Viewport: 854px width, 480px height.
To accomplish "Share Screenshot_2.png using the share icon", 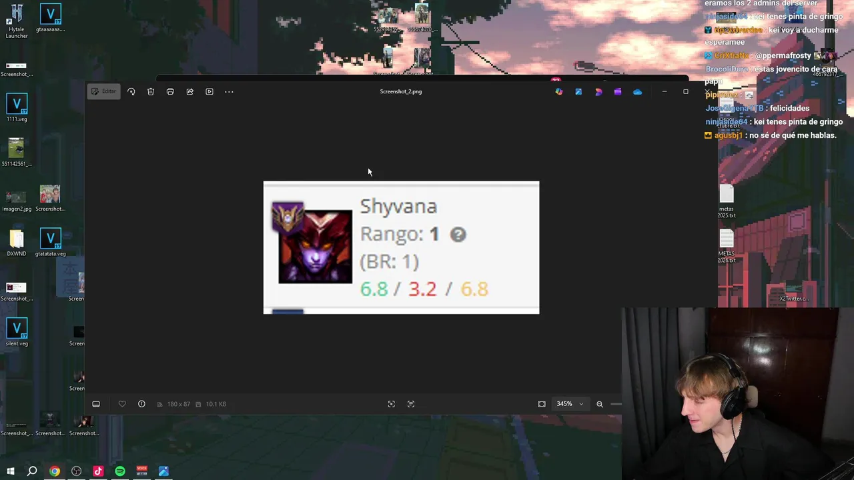I will (189, 91).
